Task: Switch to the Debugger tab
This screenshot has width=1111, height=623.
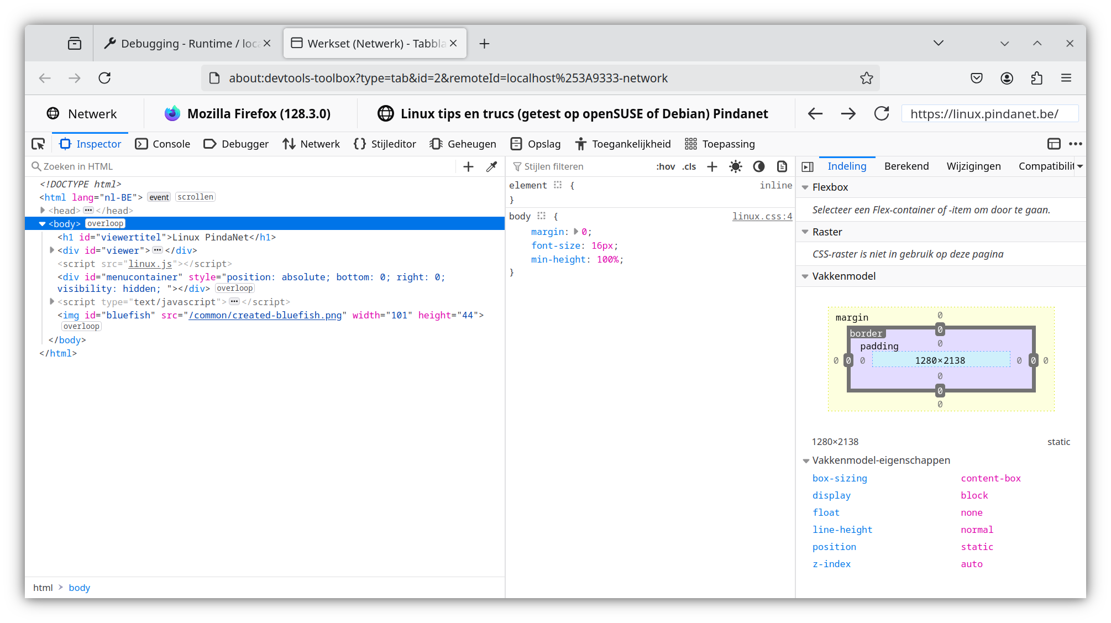Action: click(235, 144)
